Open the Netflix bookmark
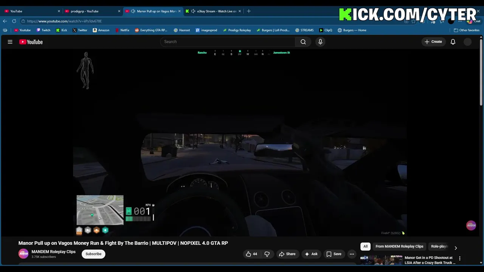 point(122,30)
